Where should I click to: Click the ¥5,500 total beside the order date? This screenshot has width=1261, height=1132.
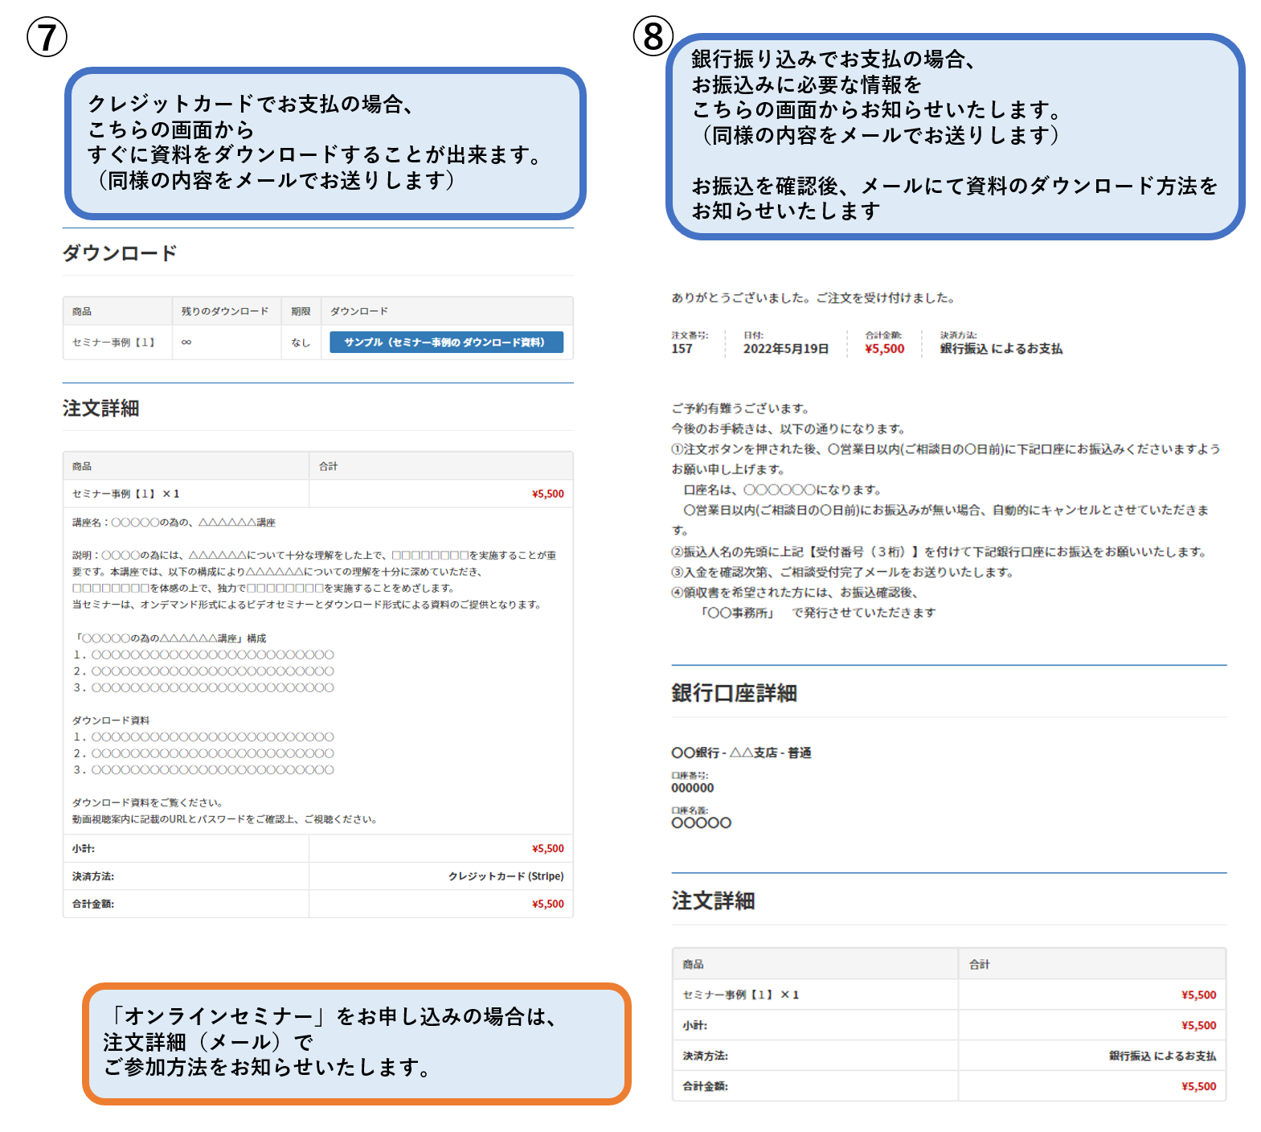[884, 349]
